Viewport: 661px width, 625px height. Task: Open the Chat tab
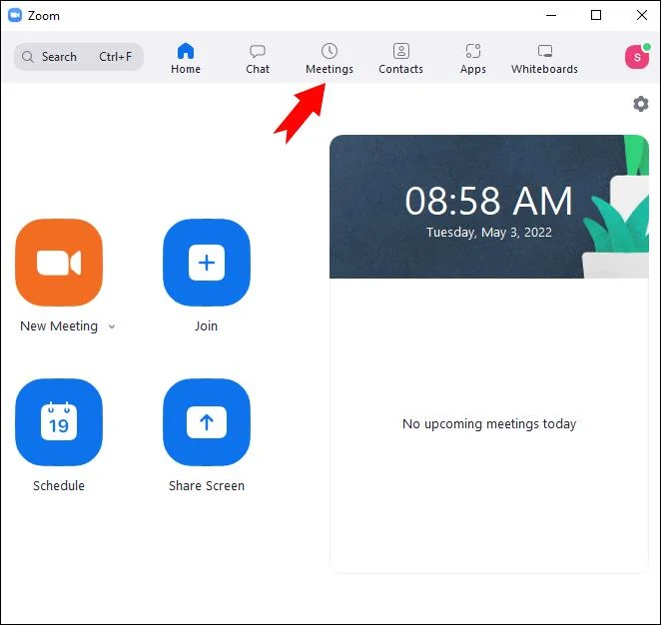(x=258, y=59)
